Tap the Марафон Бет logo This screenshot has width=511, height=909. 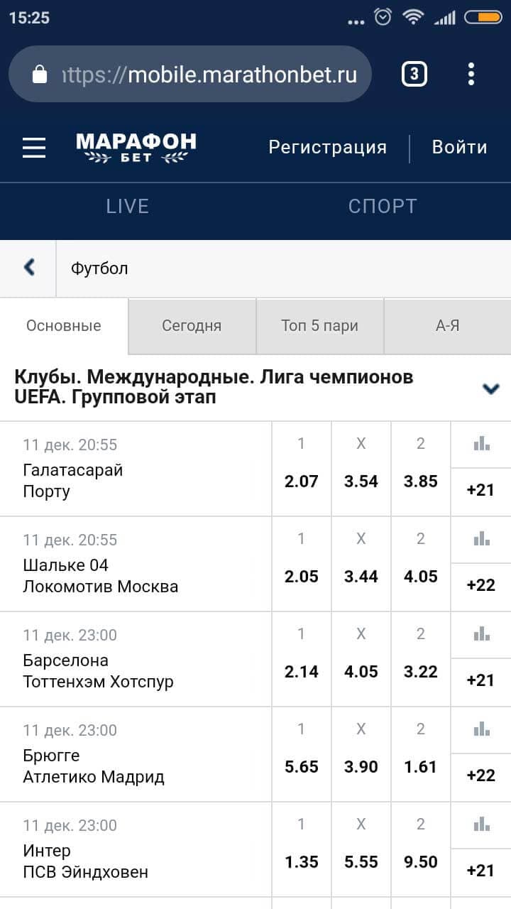coord(136,148)
